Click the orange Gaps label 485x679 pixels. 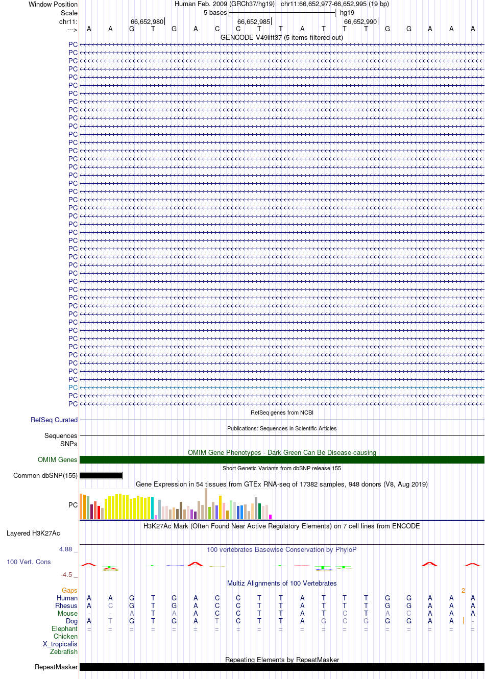pos(69,590)
